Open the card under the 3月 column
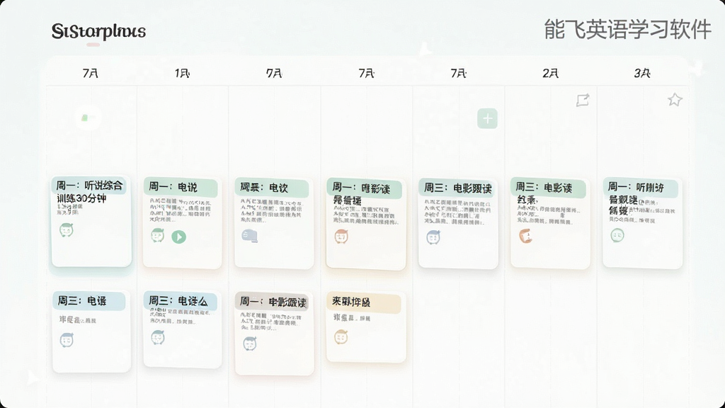Viewport: 725px width, 408px height. click(x=643, y=223)
